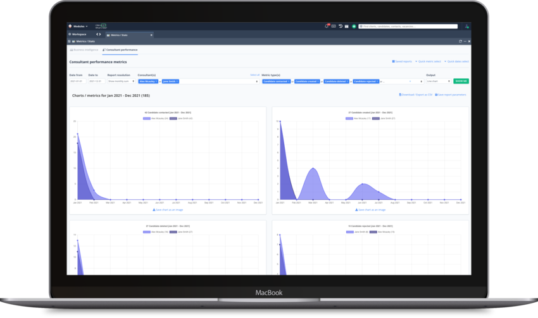Image resolution: width=538 pixels, height=318 pixels.
Task: Toggle Alex Mcauley legend in Candidate created chart
Action: [x=358, y=119]
